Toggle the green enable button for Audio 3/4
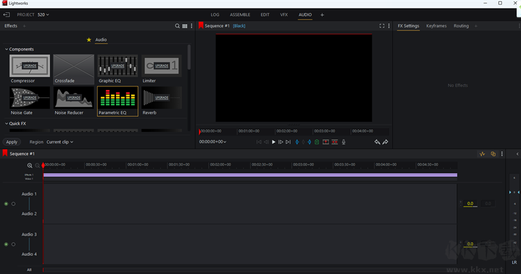Image resolution: width=521 pixels, height=274 pixels. coord(7,244)
